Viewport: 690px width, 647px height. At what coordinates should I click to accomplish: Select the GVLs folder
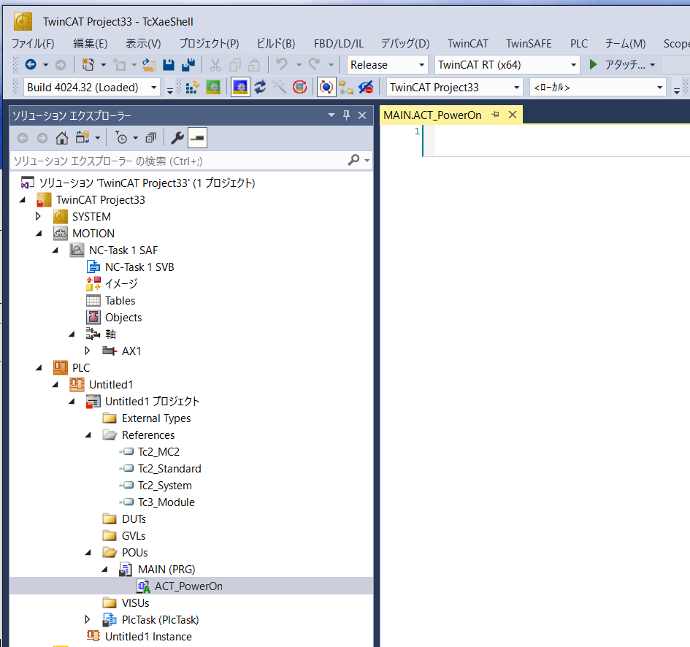tap(134, 536)
